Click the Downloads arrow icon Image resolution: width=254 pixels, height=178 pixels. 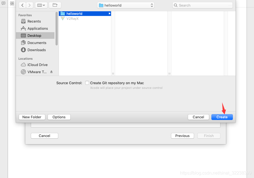(x=23, y=50)
